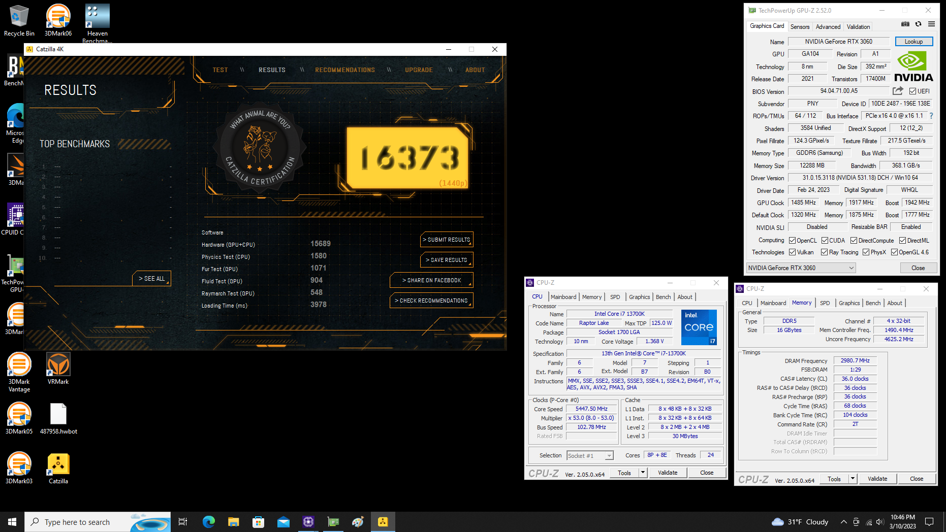Image resolution: width=946 pixels, height=532 pixels.
Task: Open 3DMark Vantage desktop icon
Action: point(19,372)
